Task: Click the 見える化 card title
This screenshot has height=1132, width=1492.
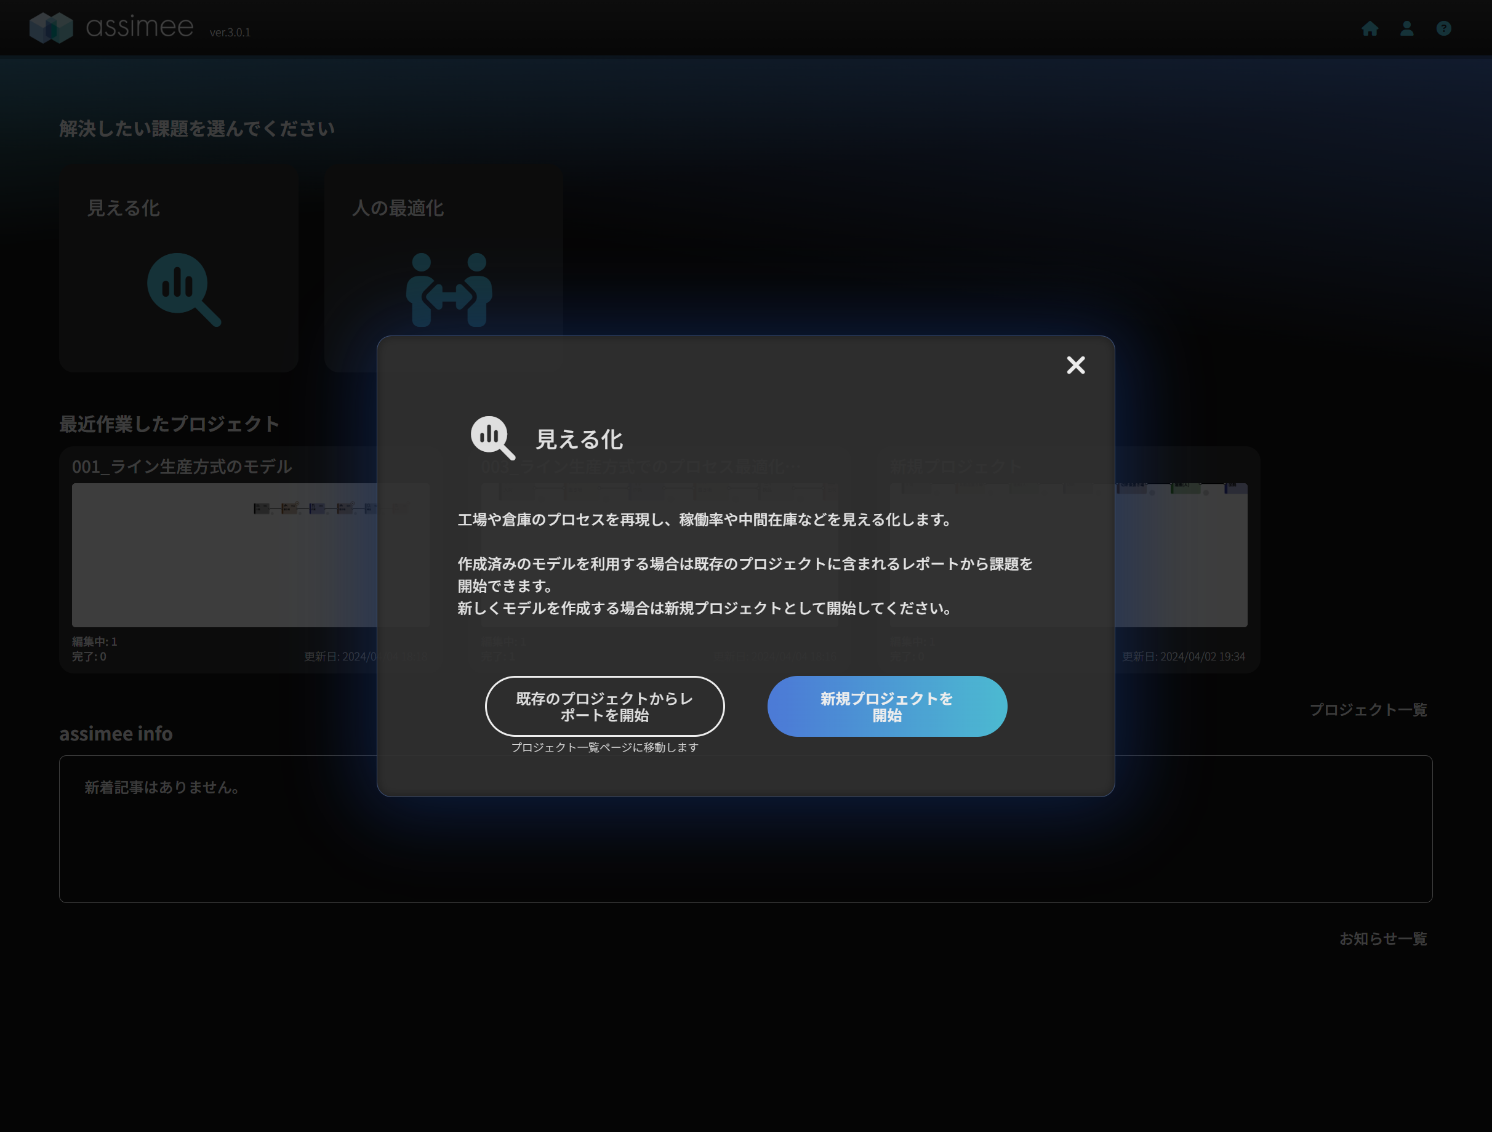Action: [x=124, y=208]
